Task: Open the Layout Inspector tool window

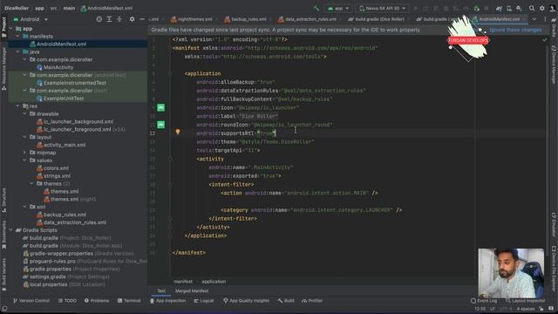Action: pyautogui.click(x=525, y=301)
